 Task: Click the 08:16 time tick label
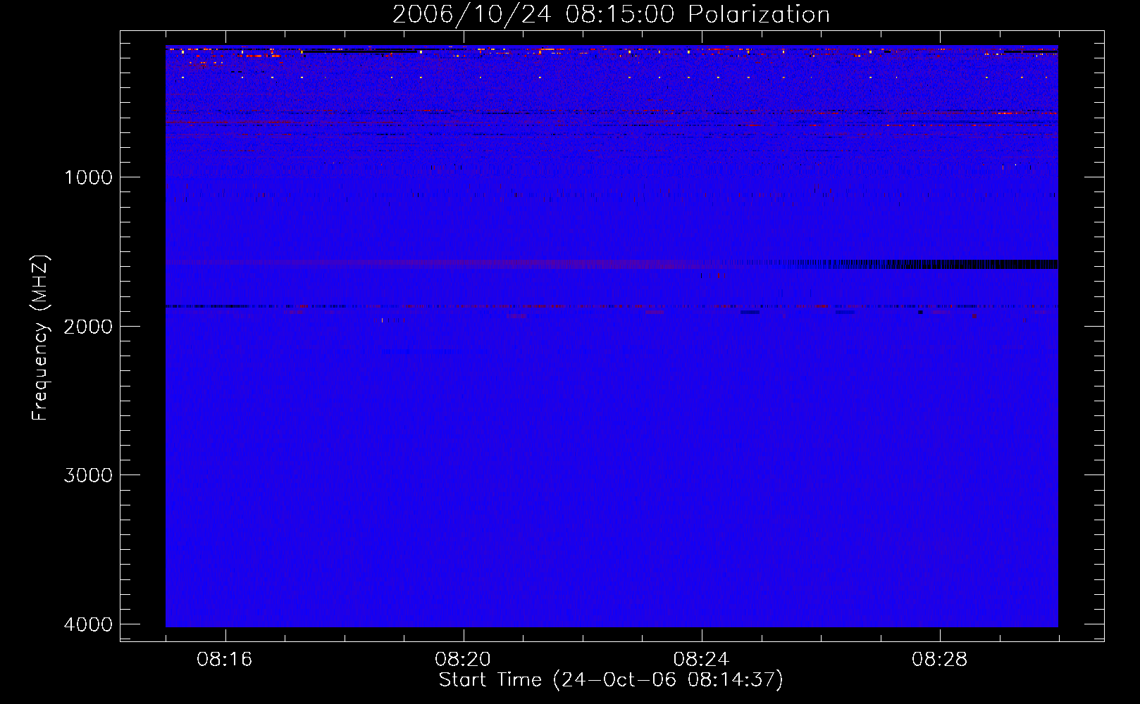225,660
